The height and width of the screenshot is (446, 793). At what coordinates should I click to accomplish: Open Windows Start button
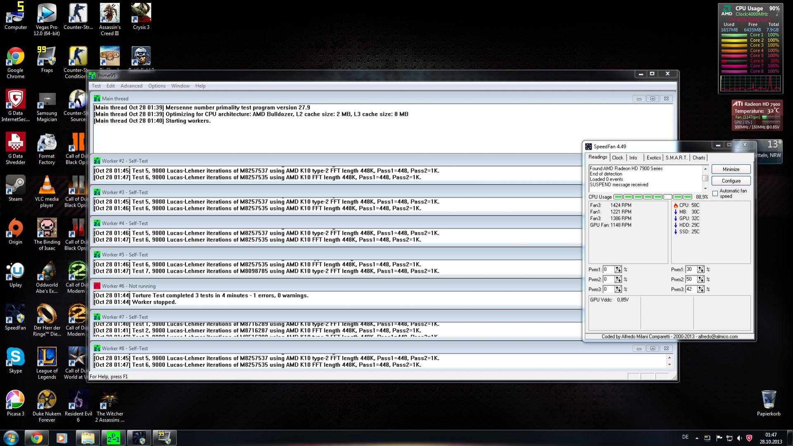click(x=11, y=438)
